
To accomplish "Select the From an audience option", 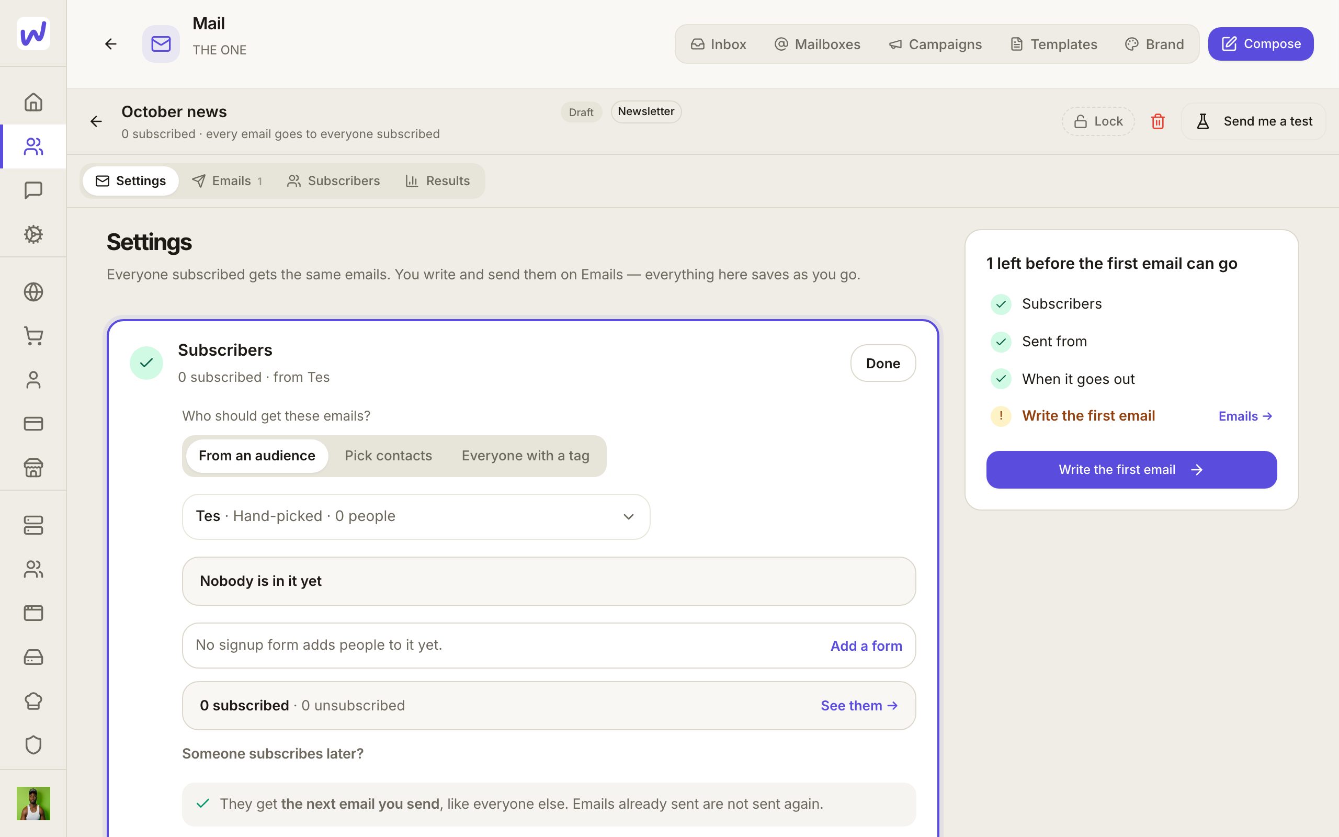I will [x=257, y=456].
